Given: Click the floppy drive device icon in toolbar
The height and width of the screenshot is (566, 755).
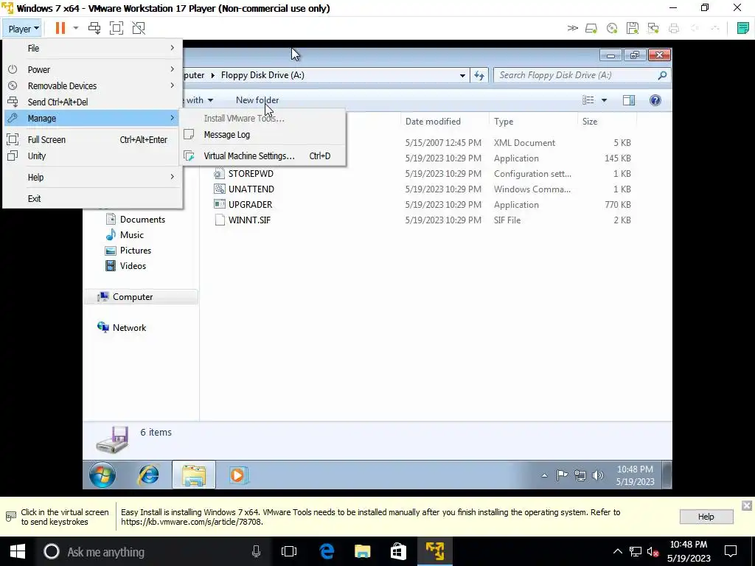Looking at the screenshot, I should 633,29.
